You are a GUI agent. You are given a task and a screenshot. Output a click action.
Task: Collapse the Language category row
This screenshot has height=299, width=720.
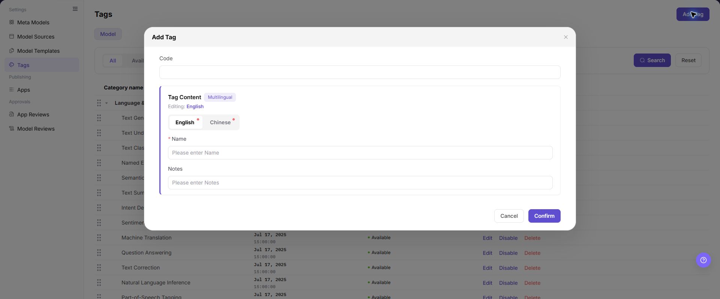point(106,103)
